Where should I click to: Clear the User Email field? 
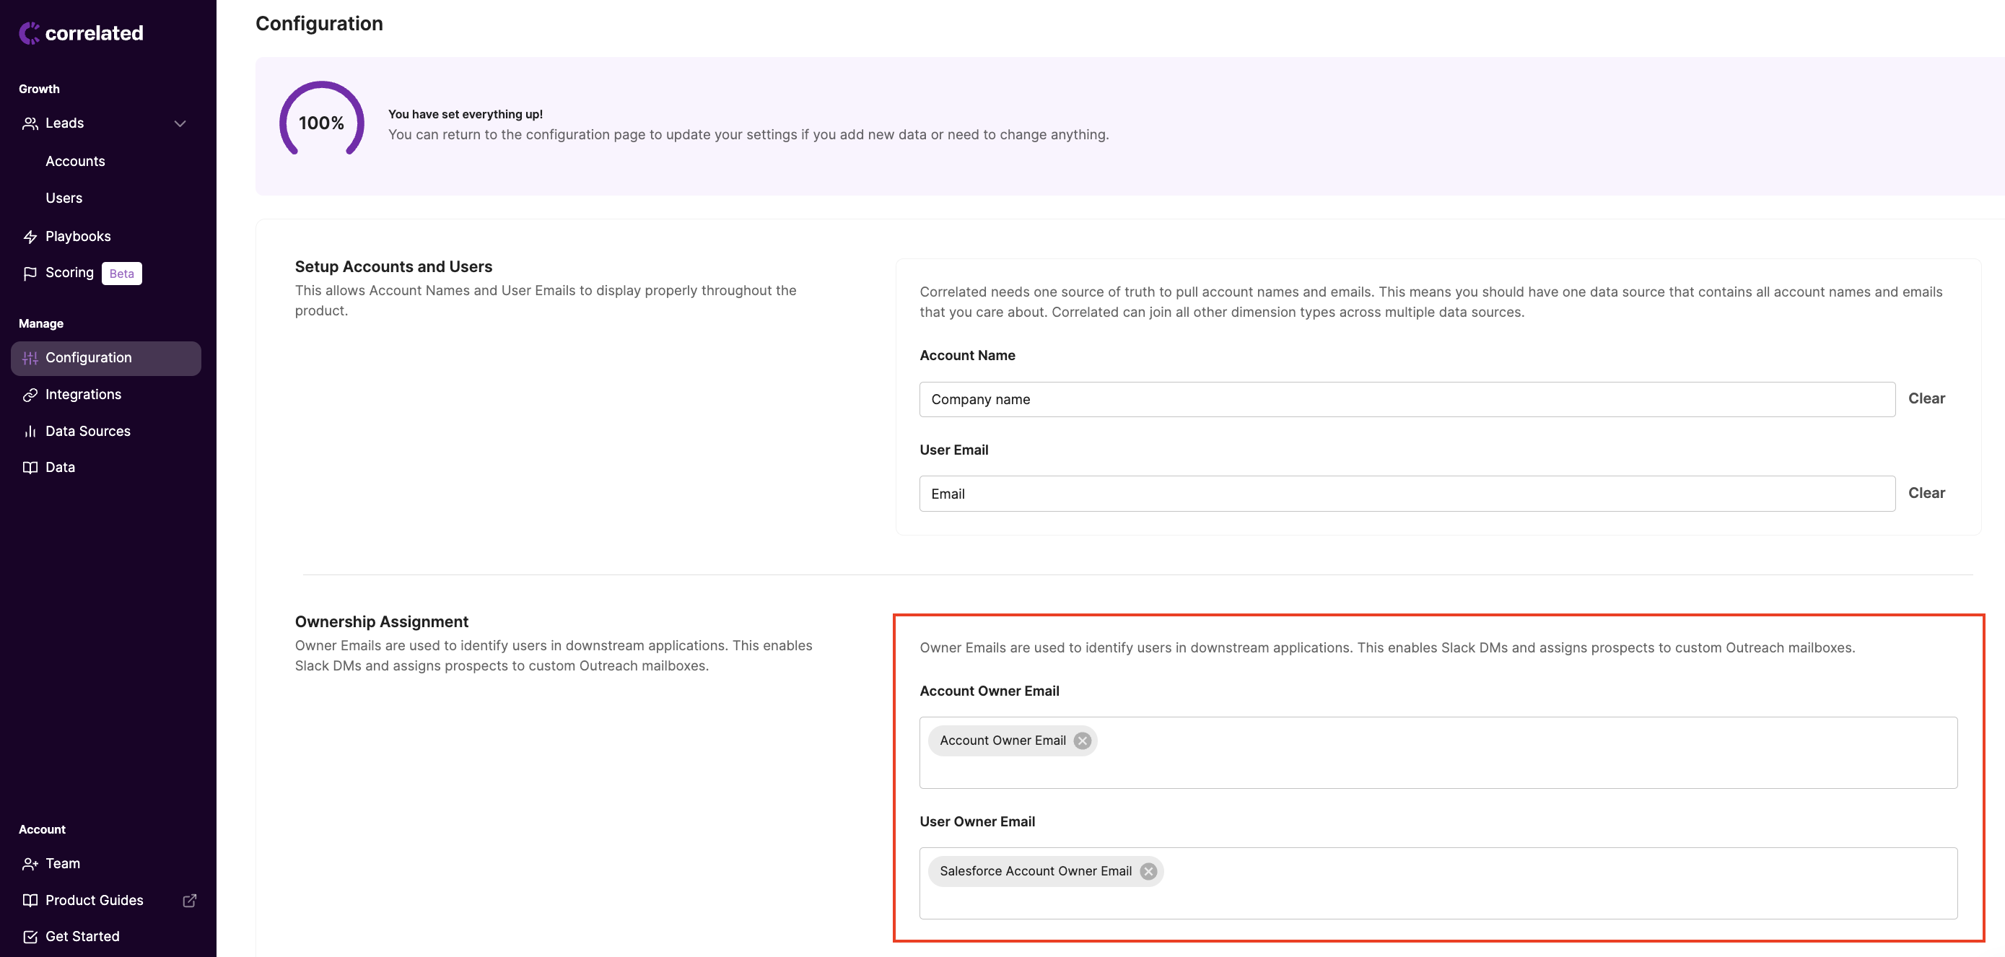[1926, 493]
